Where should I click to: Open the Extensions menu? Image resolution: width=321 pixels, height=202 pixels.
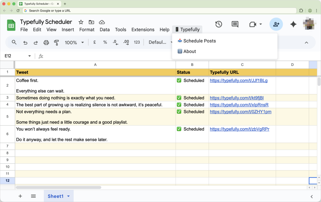[x=143, y=29]
